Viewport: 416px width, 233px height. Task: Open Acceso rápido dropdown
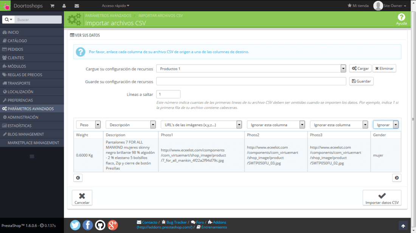click(x=116, y=6)
